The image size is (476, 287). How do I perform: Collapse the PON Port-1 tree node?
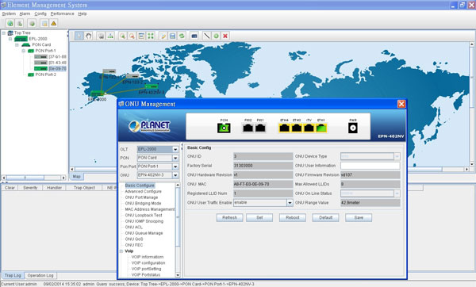coord(24,51)
